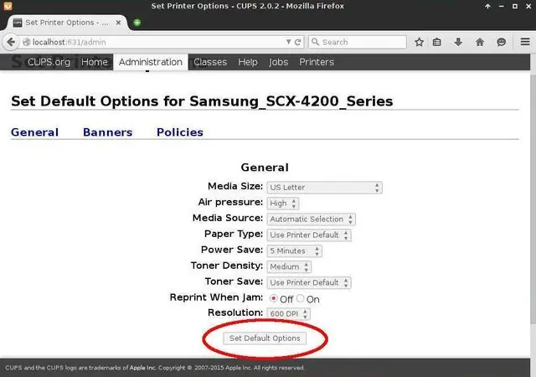Open the Jobs nav item
The height and width of the screenshot is (377, 536).
click(x=278, y=62)
